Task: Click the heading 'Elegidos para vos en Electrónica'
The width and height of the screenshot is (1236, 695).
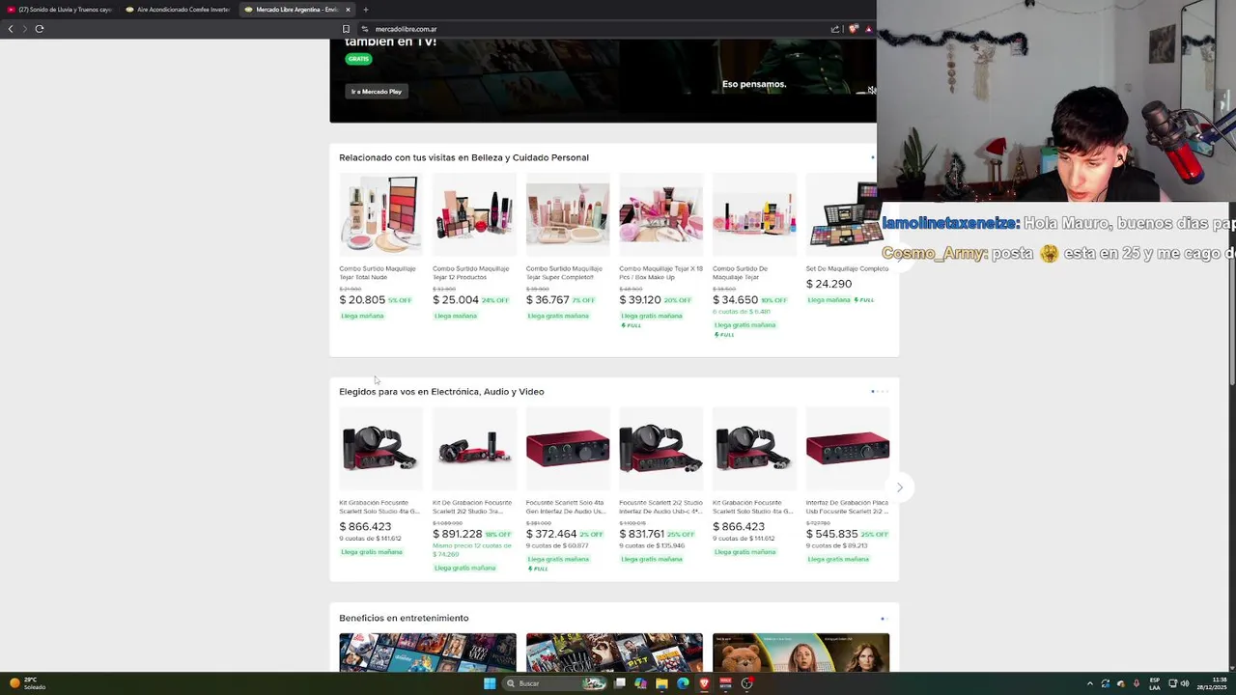Action: pyautogui.click(x=441, y=392)
